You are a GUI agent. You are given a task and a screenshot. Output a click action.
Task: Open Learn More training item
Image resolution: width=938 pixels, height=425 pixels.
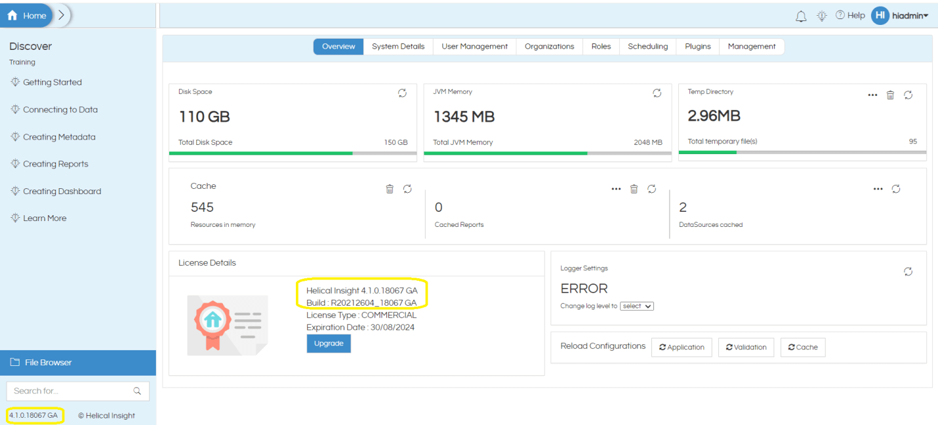(45, 218)
